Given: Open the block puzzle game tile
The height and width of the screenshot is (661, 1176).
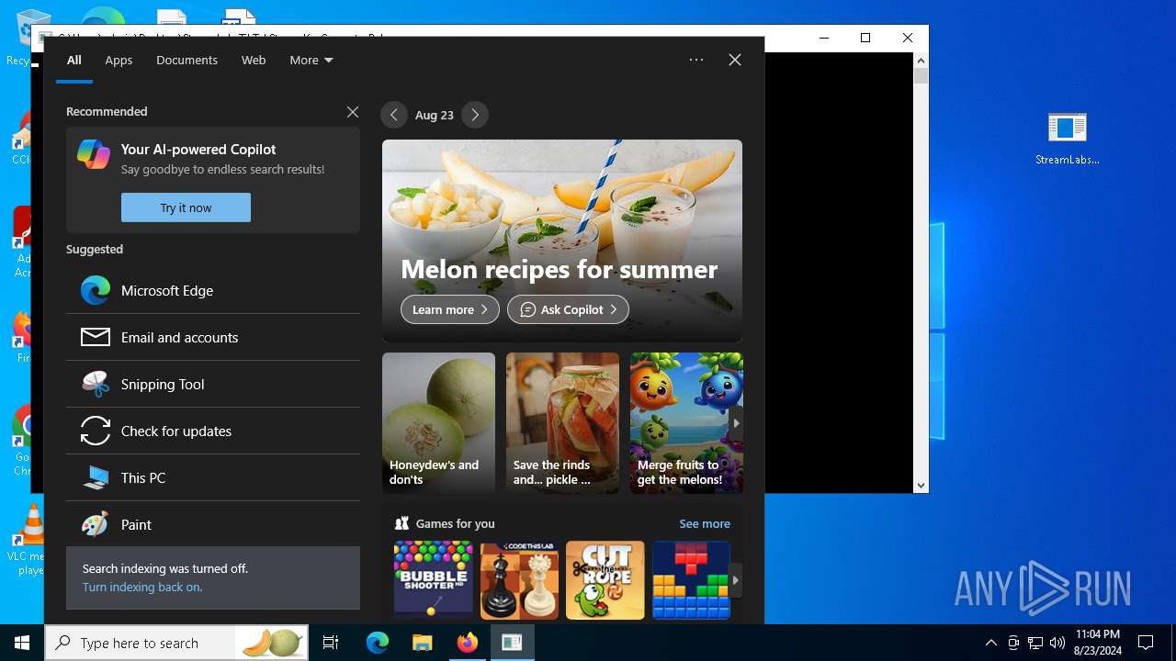Looking at the screenshot, I should [691, 580].
